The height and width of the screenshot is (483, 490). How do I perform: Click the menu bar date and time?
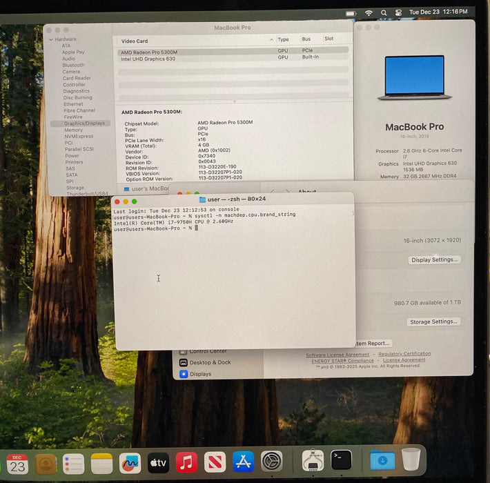438,12
